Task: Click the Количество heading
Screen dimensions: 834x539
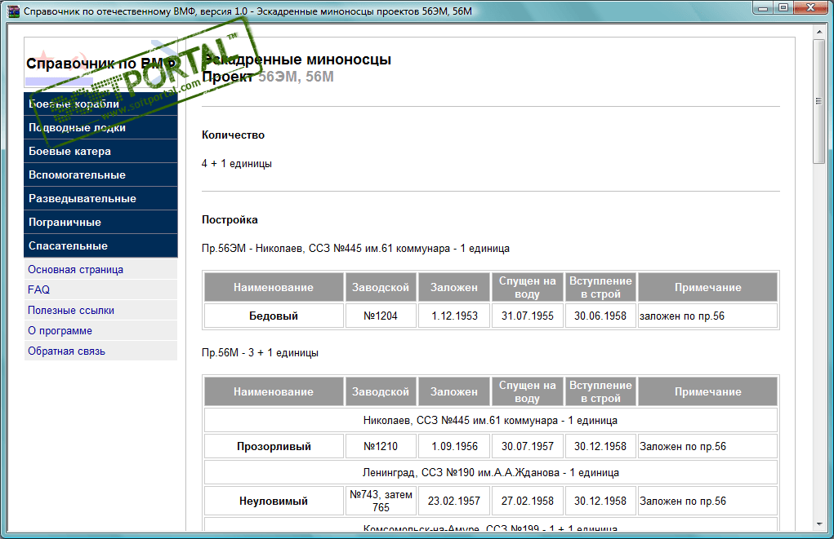Action: 233,135
